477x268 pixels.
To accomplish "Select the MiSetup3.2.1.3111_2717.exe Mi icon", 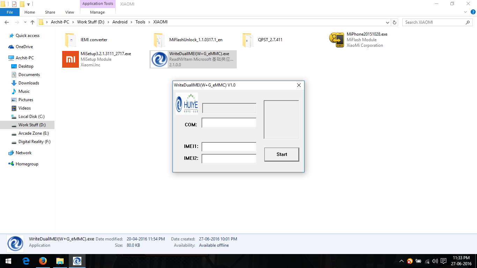I will [71, 59].
